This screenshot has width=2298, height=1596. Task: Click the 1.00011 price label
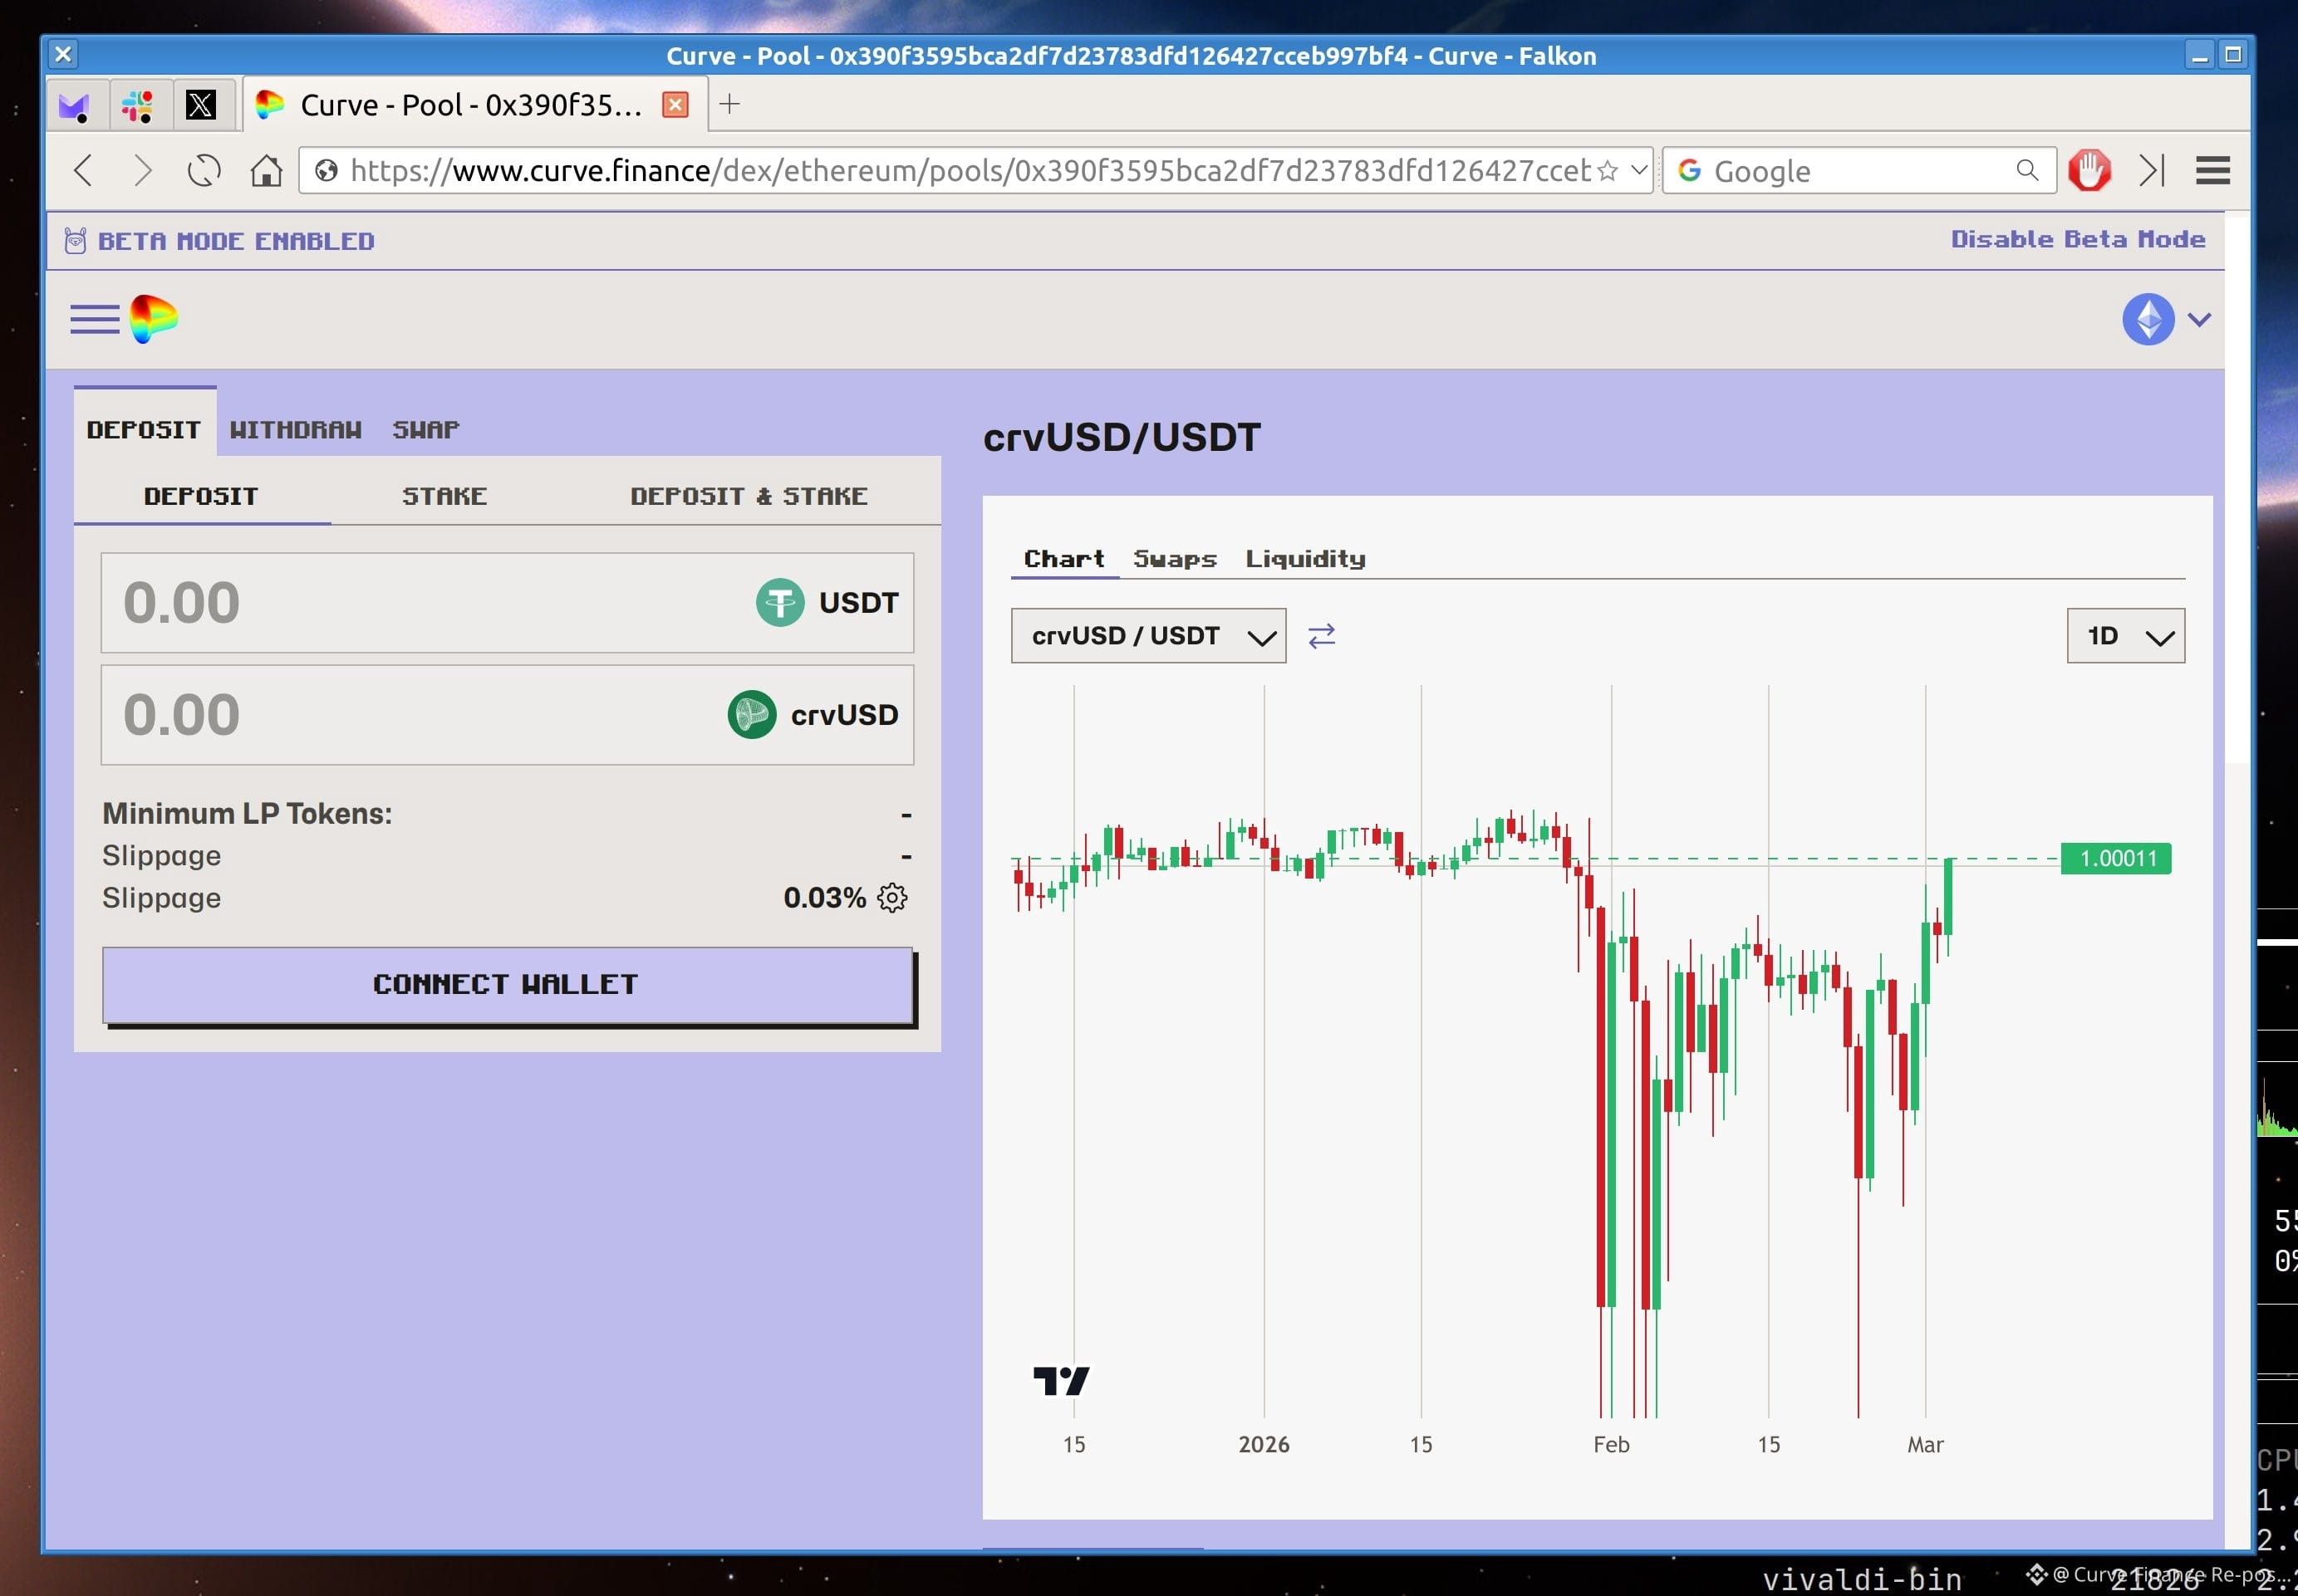2117,859
